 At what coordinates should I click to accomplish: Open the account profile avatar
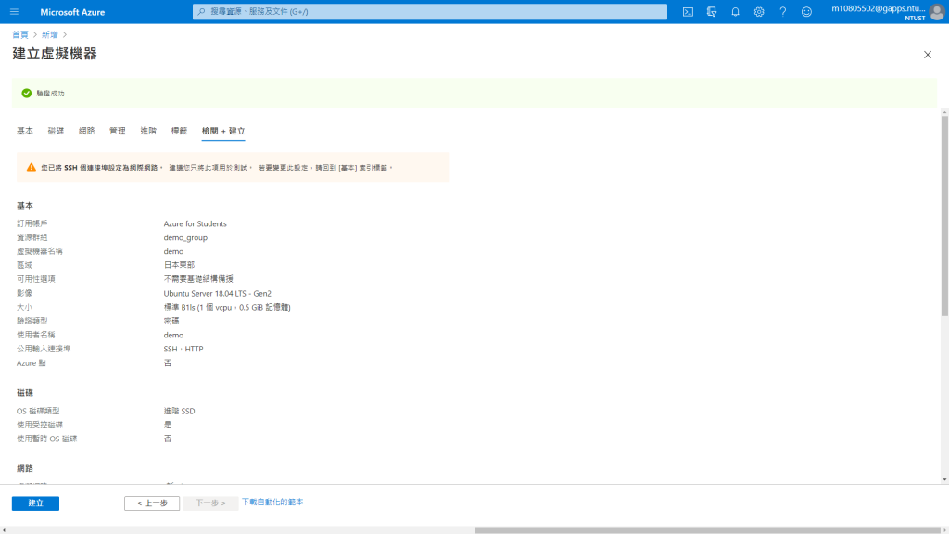click(937, 12)
